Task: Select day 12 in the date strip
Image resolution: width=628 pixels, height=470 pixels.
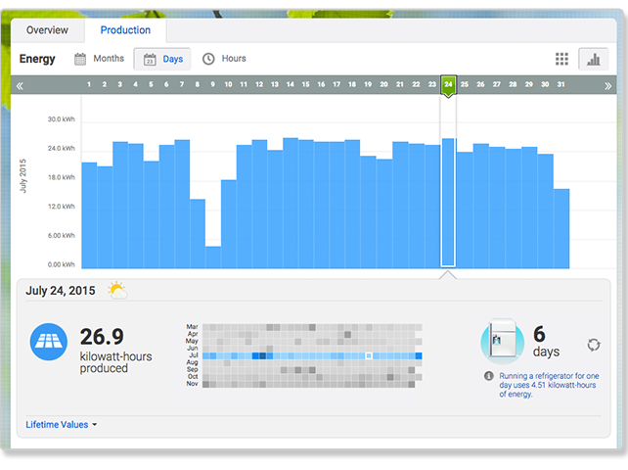Action: coord(259,84)
